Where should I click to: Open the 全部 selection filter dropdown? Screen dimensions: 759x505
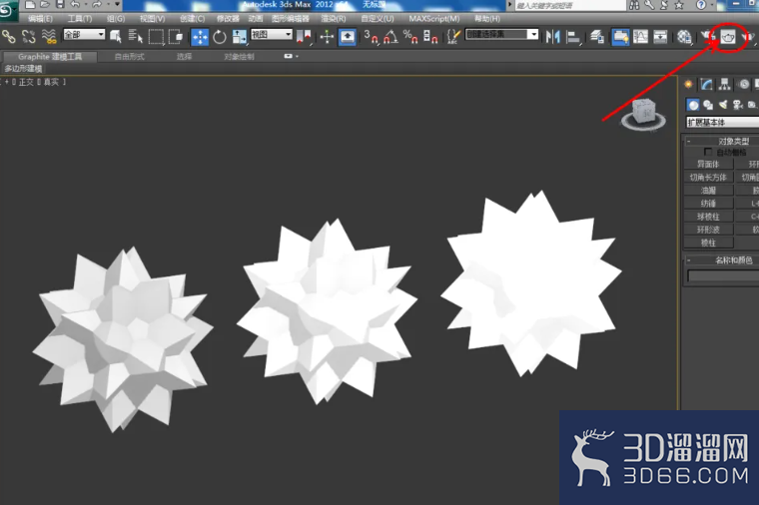84,34
